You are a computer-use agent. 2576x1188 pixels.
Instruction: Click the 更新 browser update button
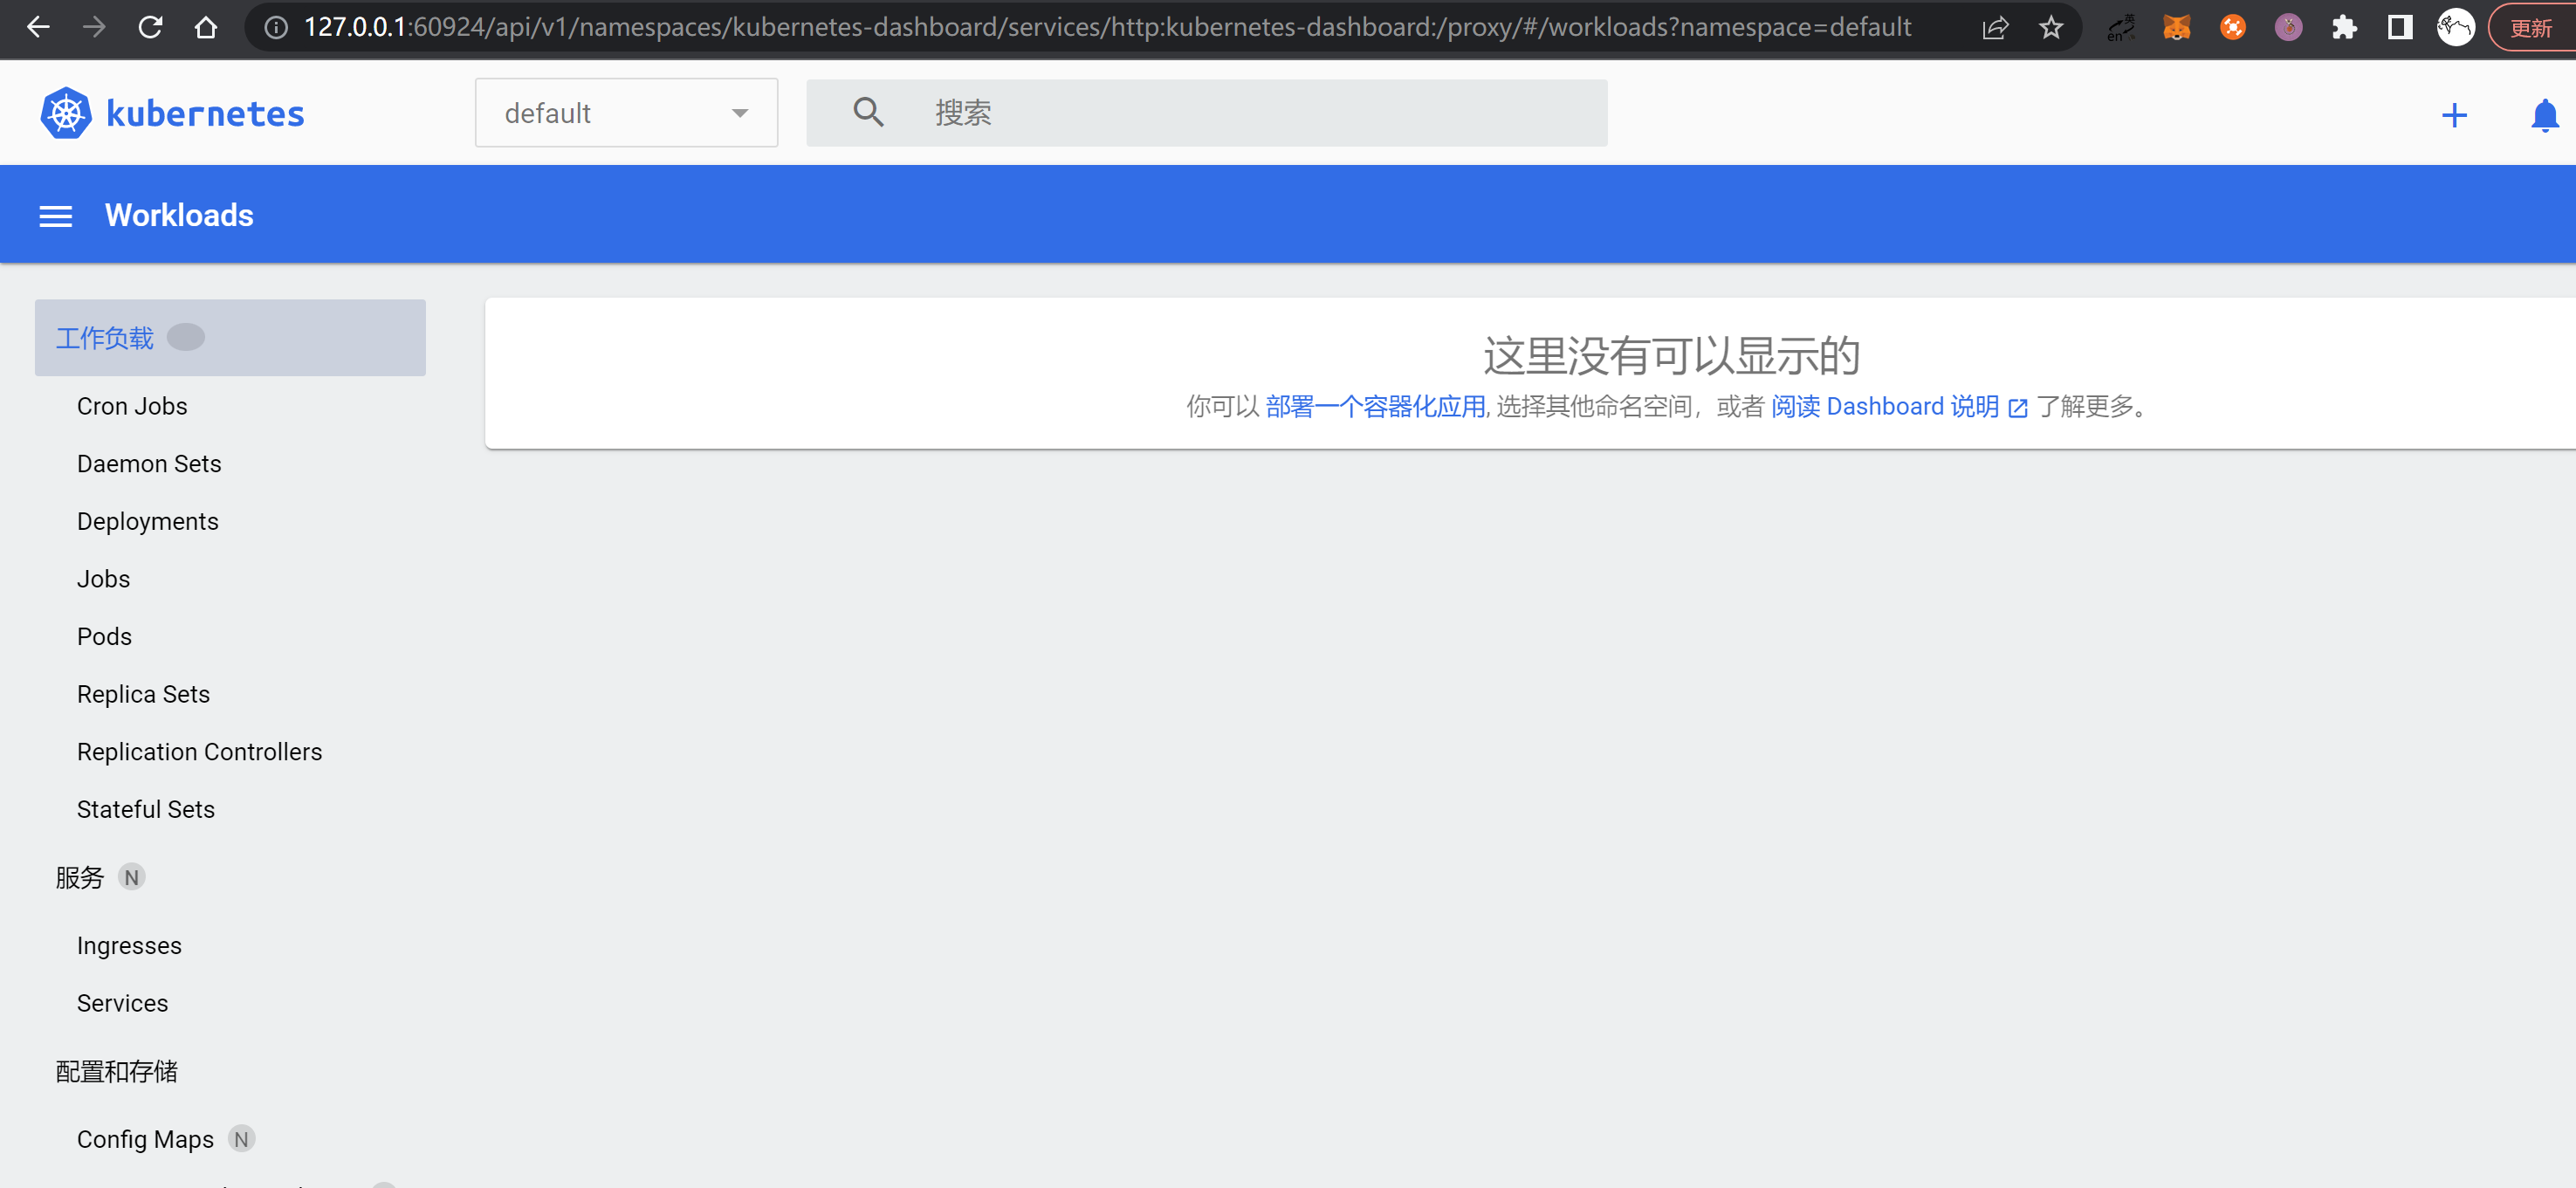pos(2530,28)
